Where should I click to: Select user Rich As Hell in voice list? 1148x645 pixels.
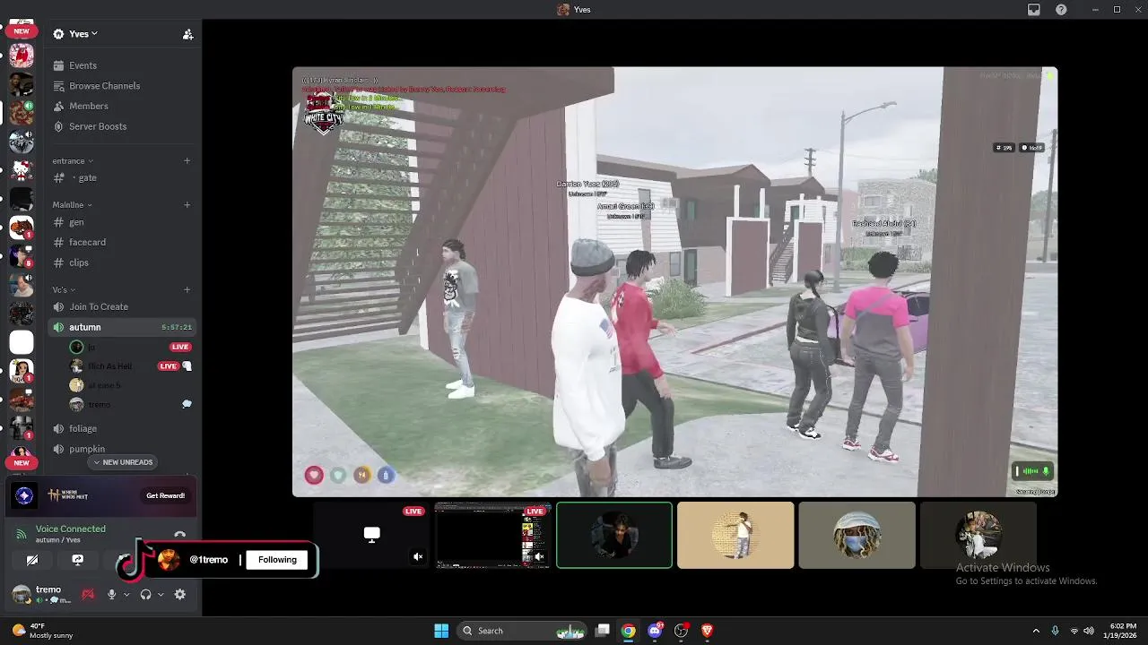click(130, 366)
